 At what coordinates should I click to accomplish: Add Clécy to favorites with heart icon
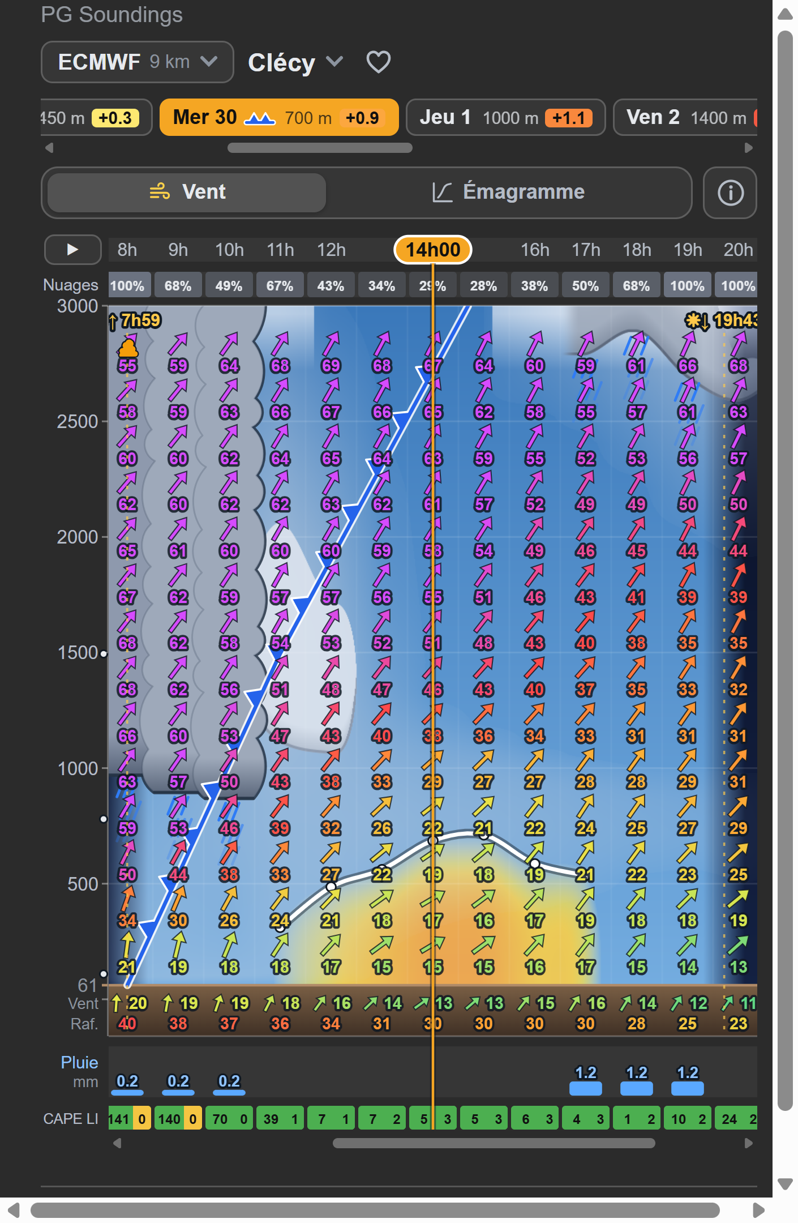click(378, 62)
